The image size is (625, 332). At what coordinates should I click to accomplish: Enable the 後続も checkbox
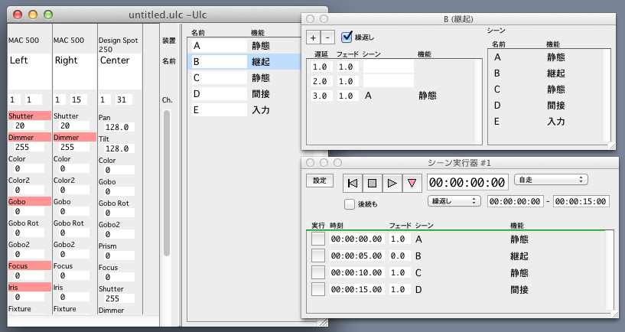350,204
